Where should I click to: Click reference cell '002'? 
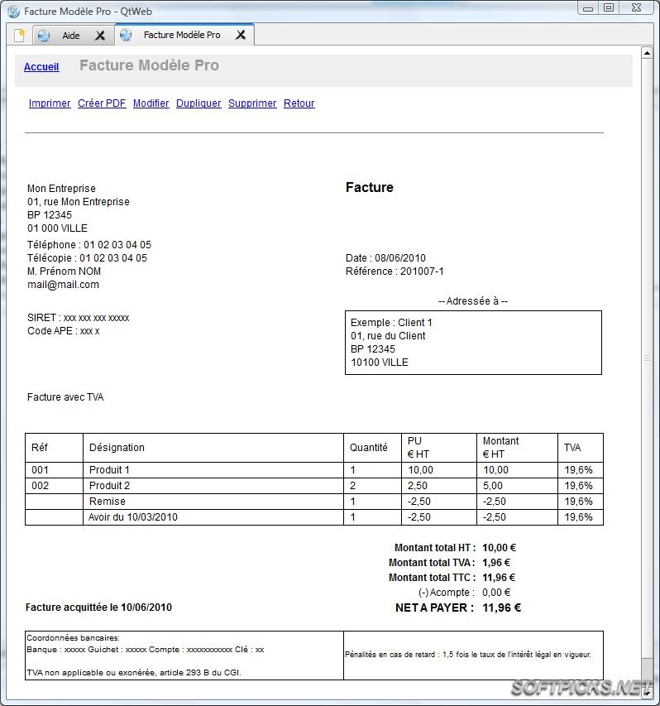54,486
